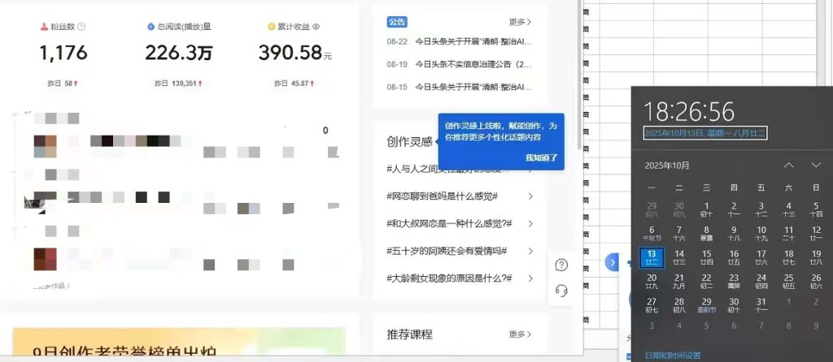This screenshot has height=362, width=833.
Task: Go to previous month in calendar
Action: tap(788, 165)
